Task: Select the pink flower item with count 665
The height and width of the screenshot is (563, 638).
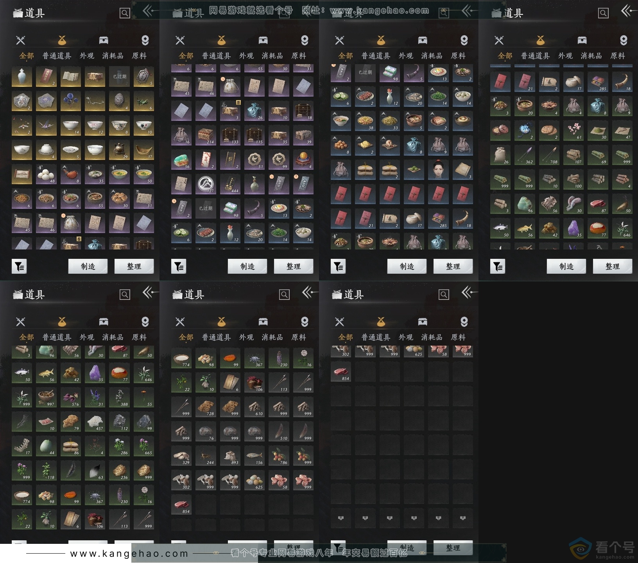Action: click(x=144, y=446)
